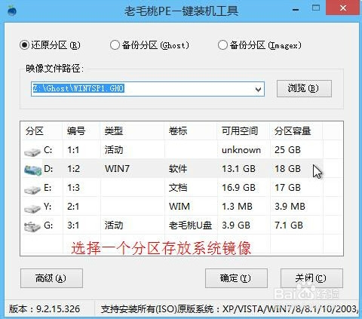Select partition number 3:1

coord(73,225)
